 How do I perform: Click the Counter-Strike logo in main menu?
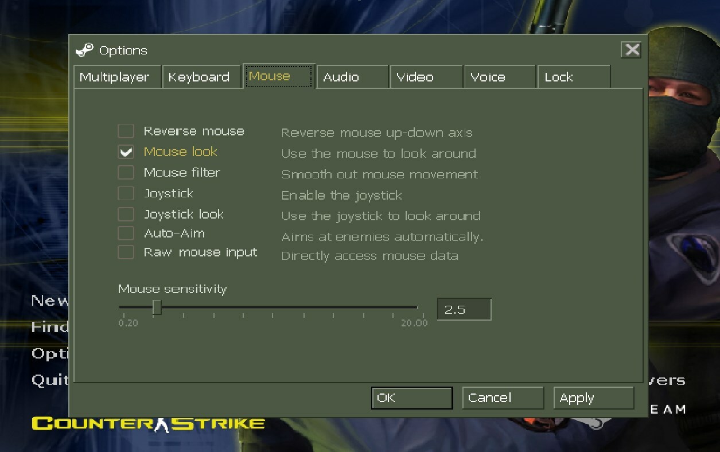pos(148,424)
